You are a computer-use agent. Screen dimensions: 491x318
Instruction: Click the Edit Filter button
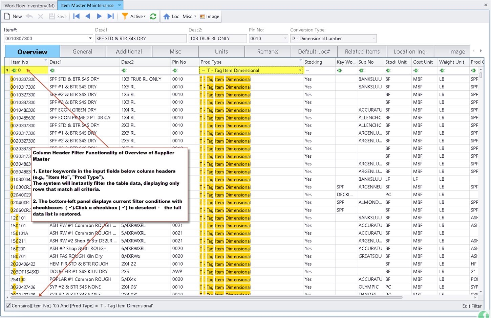[472, 306]
